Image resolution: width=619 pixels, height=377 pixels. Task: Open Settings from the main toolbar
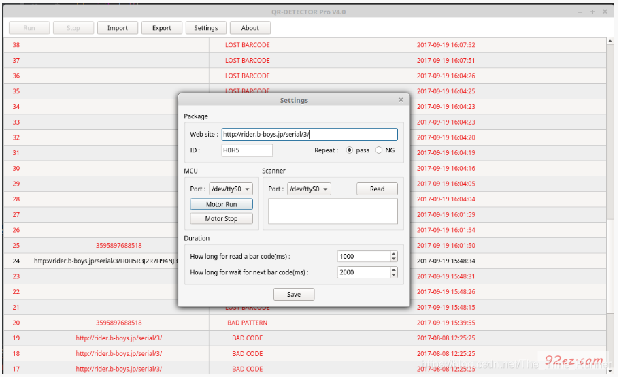205,28
